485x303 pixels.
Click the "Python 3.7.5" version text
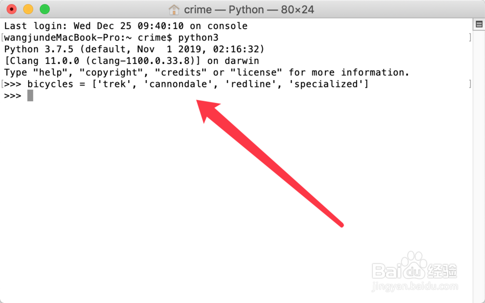point(39,49)
